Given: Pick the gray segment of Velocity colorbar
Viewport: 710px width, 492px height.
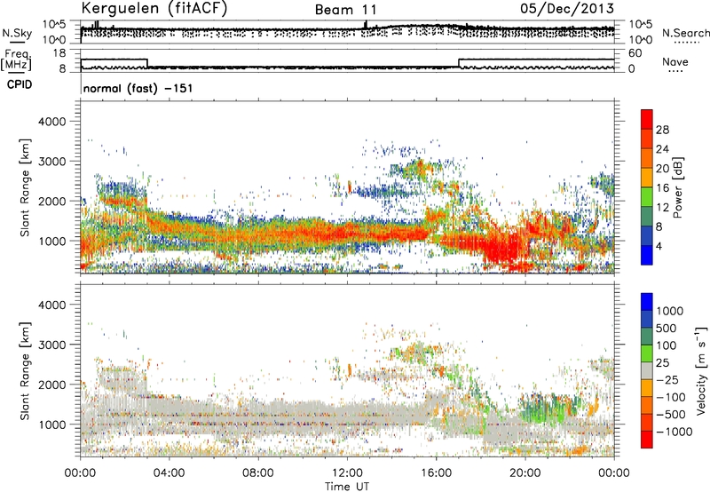Looking at the screenshot, I should 647,370.
